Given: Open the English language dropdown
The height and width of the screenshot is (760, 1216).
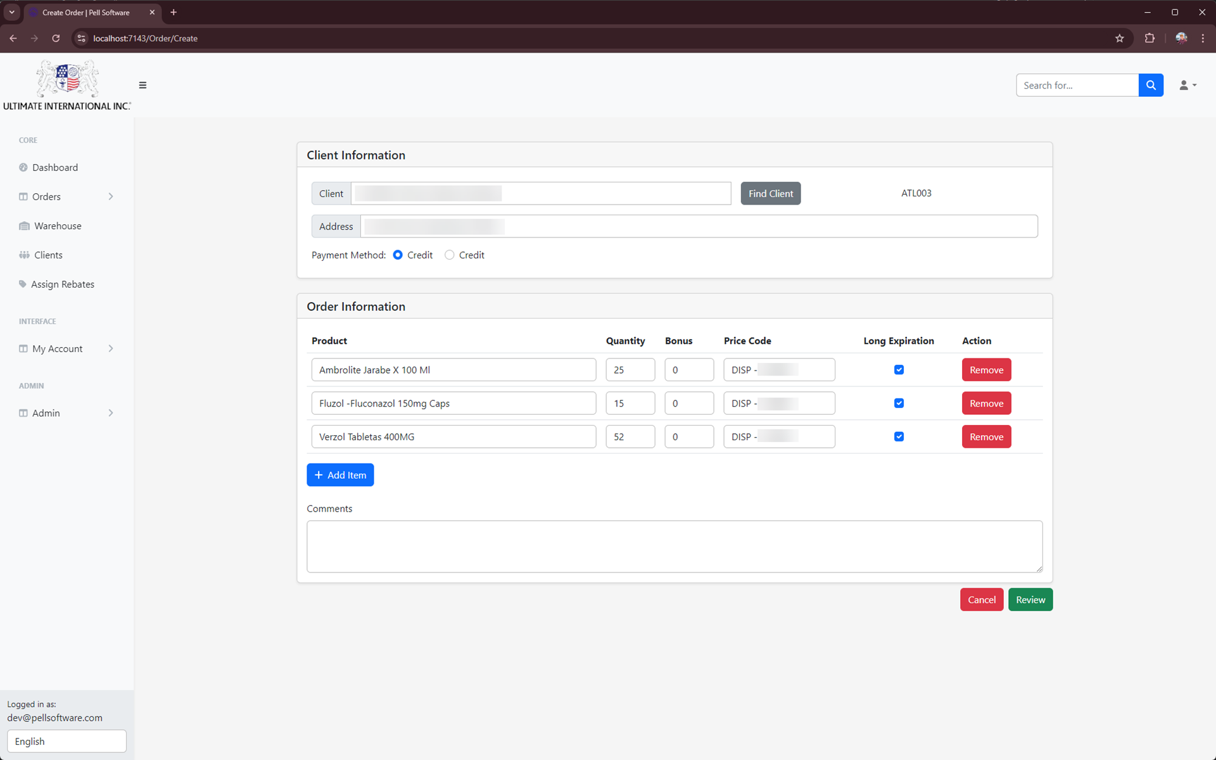Looking at the screenshot, I should click(x=66, y=741).
